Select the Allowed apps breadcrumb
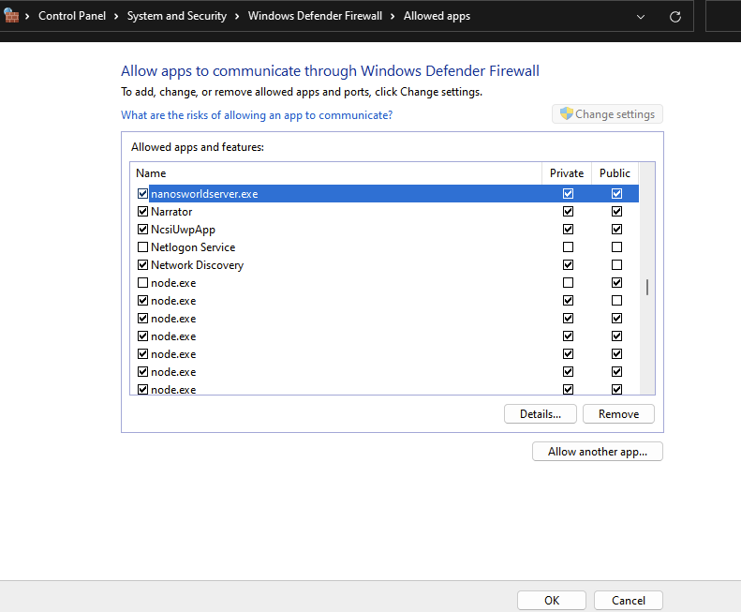Viewport: 741px width, 612px height. (437, 16)
